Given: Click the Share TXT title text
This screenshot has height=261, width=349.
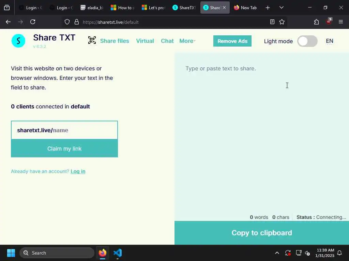Looking at the screenshot, I should pyautogui.click(x=54, y=38).
